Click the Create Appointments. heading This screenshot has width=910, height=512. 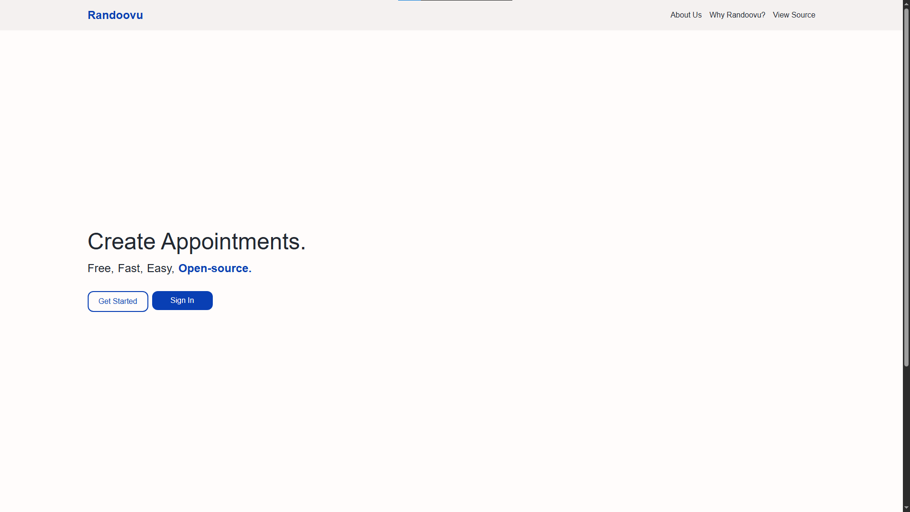[197, 242]
